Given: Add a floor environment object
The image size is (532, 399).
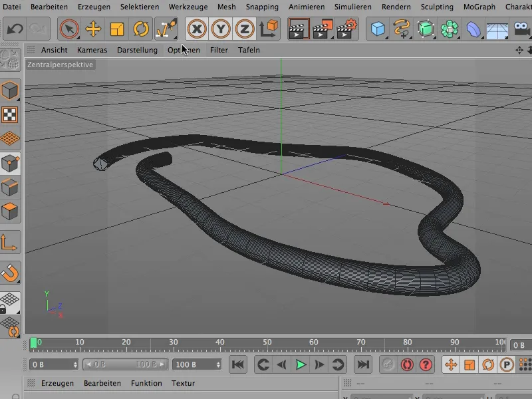Looking at the screenshot, I should click(497, 29).
